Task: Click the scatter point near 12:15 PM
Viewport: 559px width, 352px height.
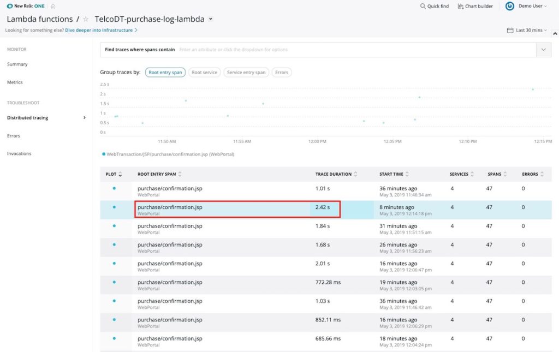Action: (533, 89)
